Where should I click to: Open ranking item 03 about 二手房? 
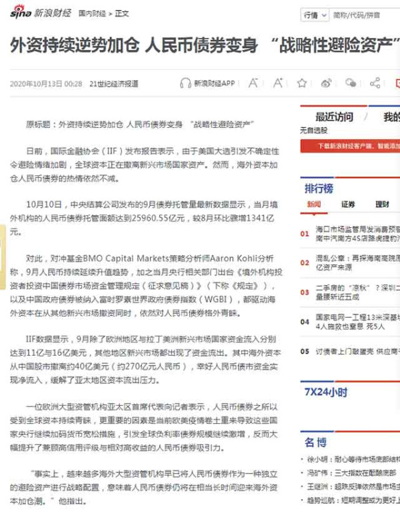click(357, 292)
